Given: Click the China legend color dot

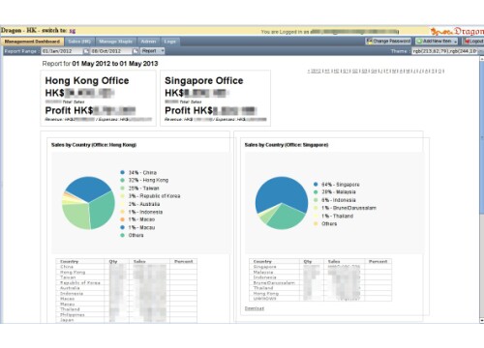Looking at the screenshot, I should [122, 172].
